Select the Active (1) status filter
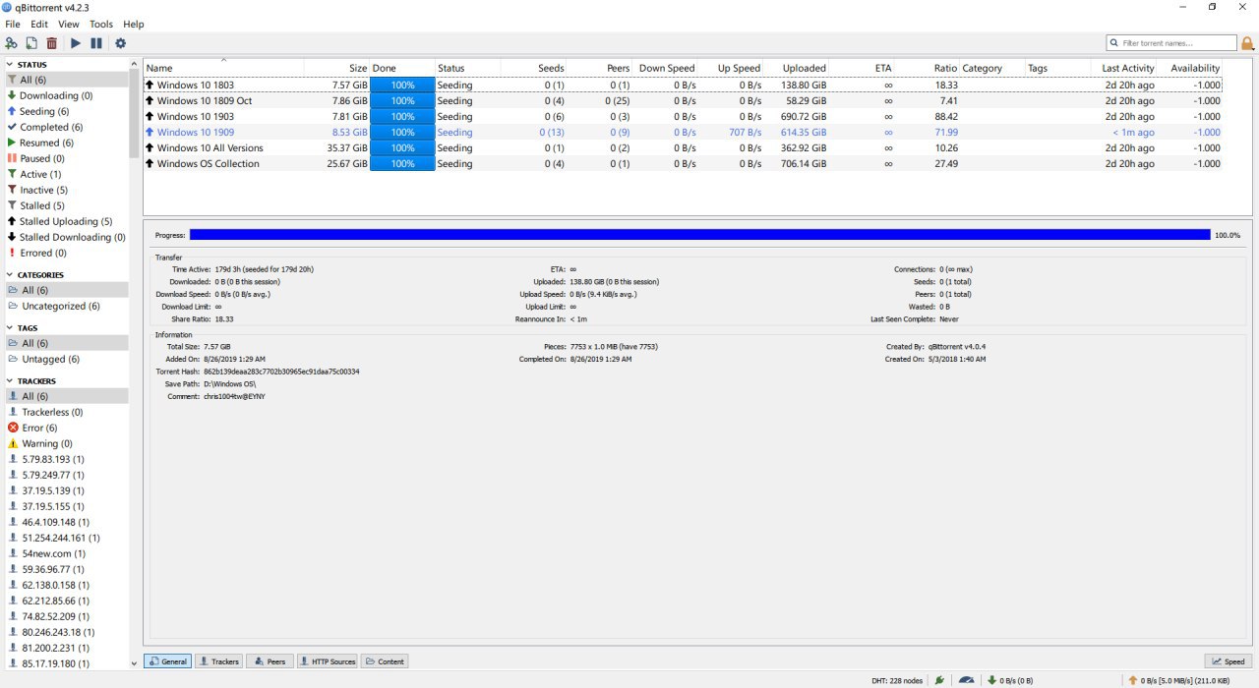 (x=40, y=174)
